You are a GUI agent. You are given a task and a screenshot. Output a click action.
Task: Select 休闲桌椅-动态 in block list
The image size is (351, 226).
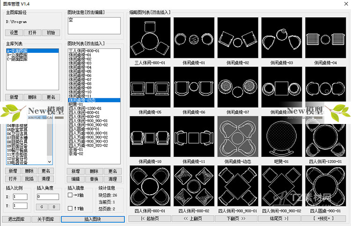[x=94, y=100]
